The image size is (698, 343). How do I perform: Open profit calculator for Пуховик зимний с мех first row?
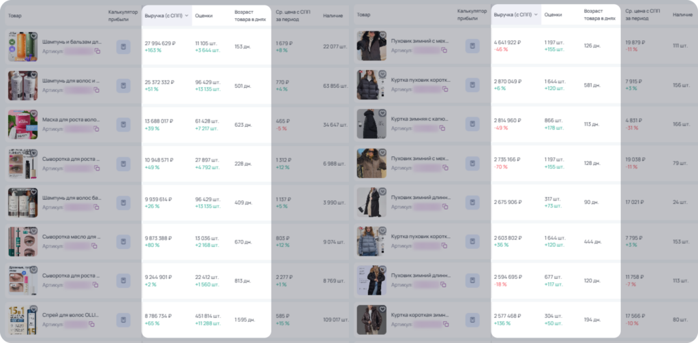click(473, 46)
